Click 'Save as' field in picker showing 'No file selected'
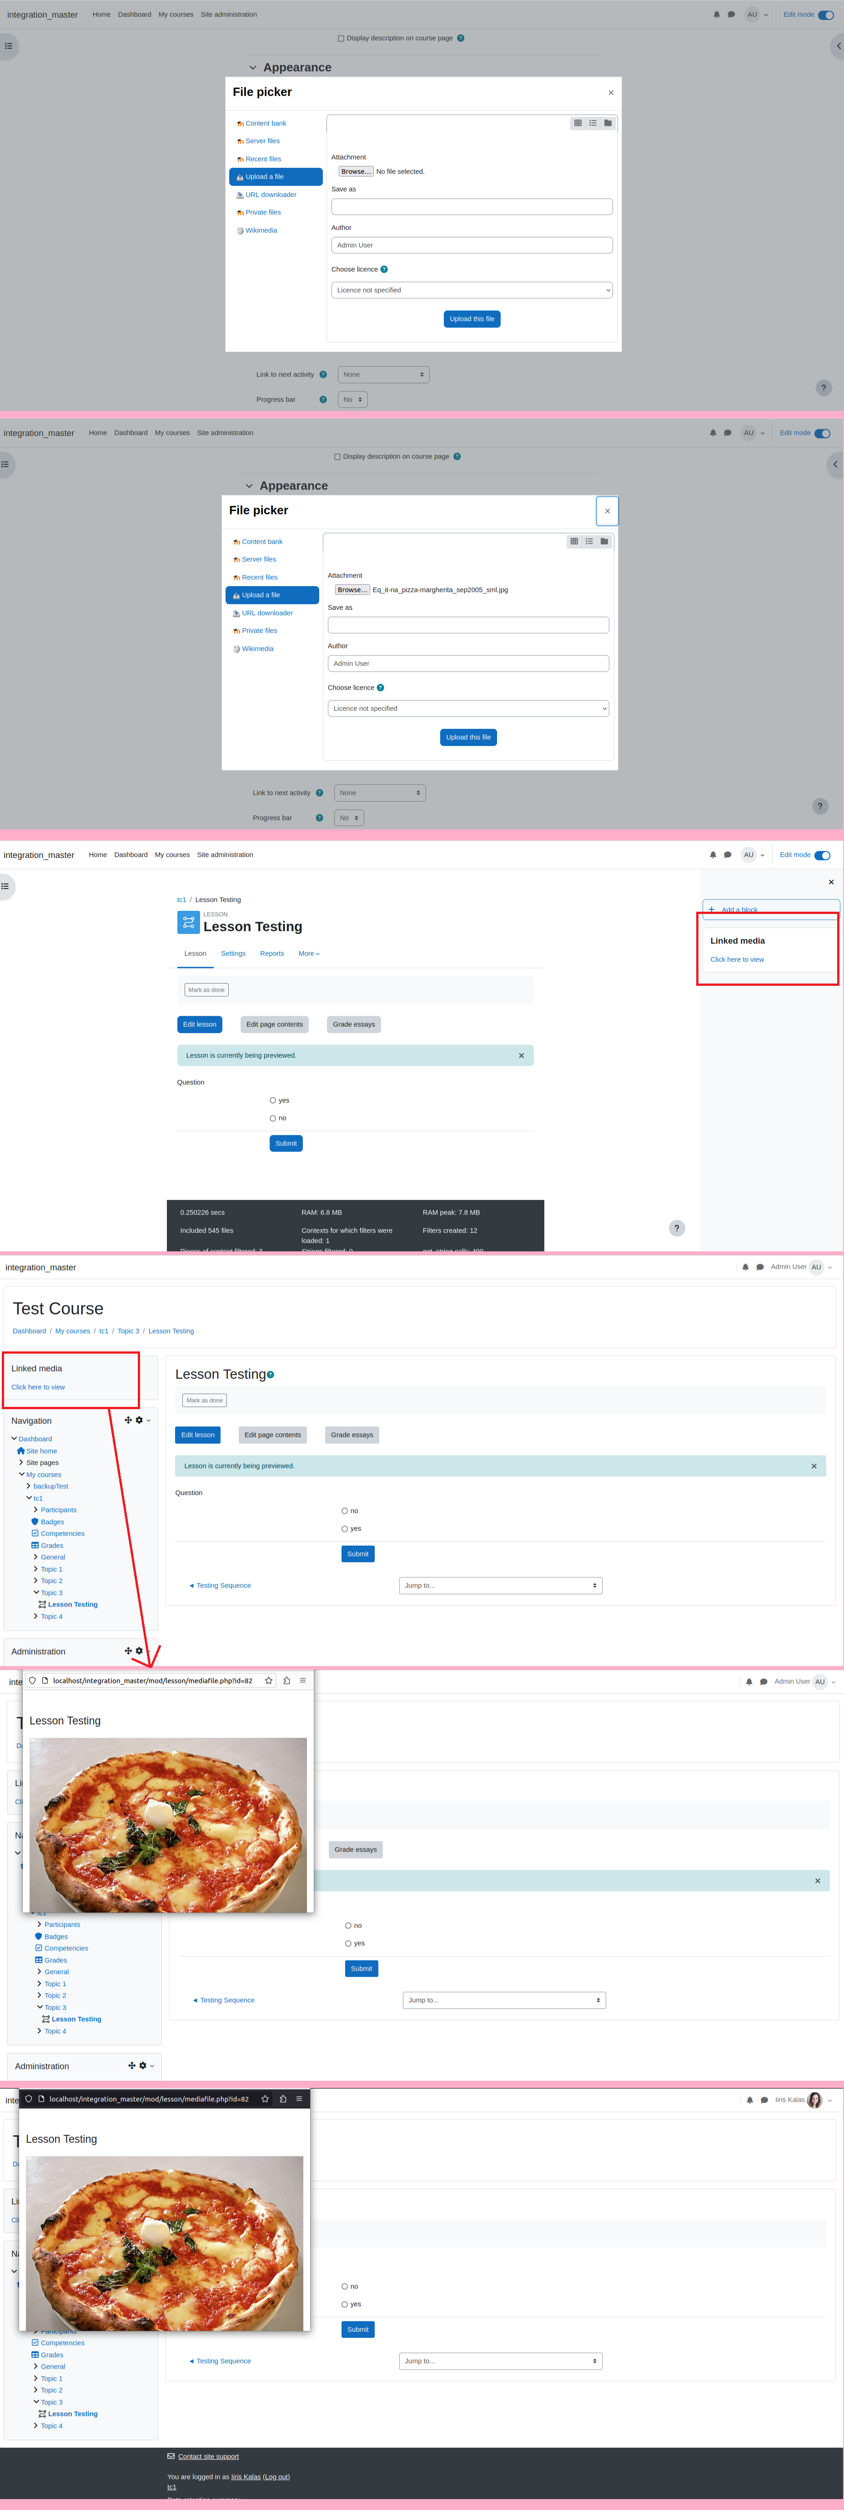 (x=472, y=206)
